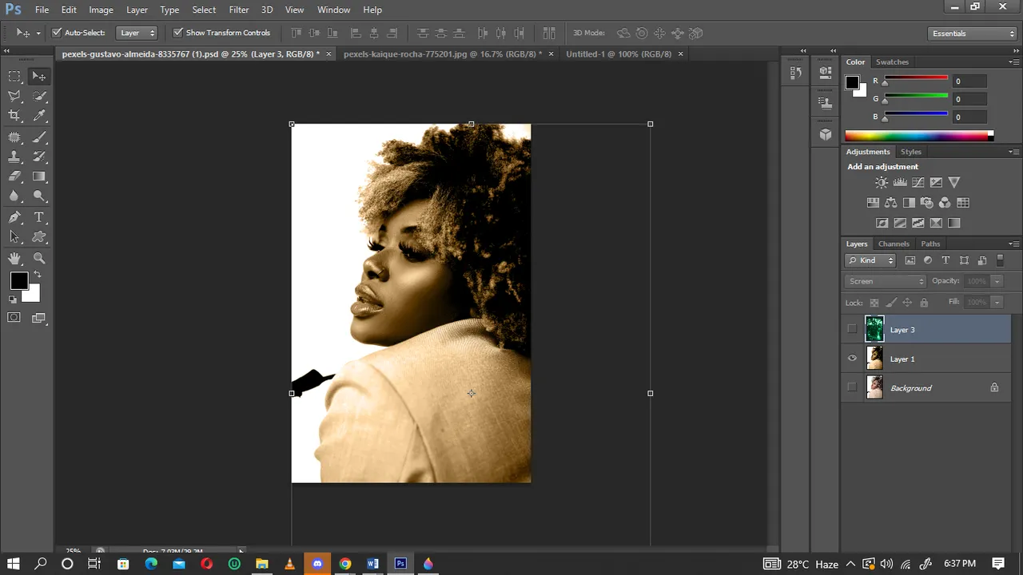
Task: Add a Vibrance adjustment
Action: pos(954,183)
